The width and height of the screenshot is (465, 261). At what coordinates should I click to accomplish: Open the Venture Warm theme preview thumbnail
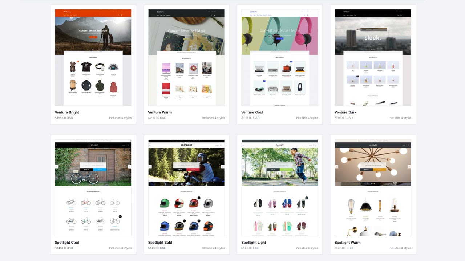(x=186, y=58)
